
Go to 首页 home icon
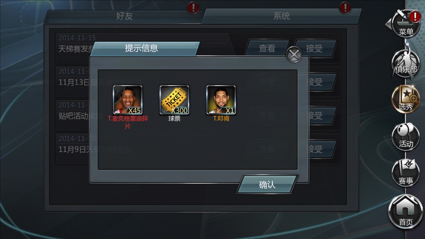(x=406, y=212)
